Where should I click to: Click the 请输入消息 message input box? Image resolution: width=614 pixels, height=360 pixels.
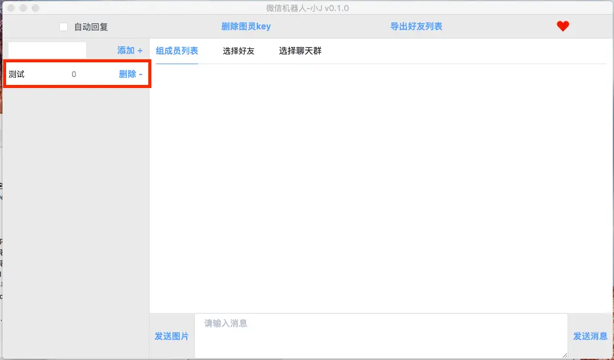pos(380,335)
